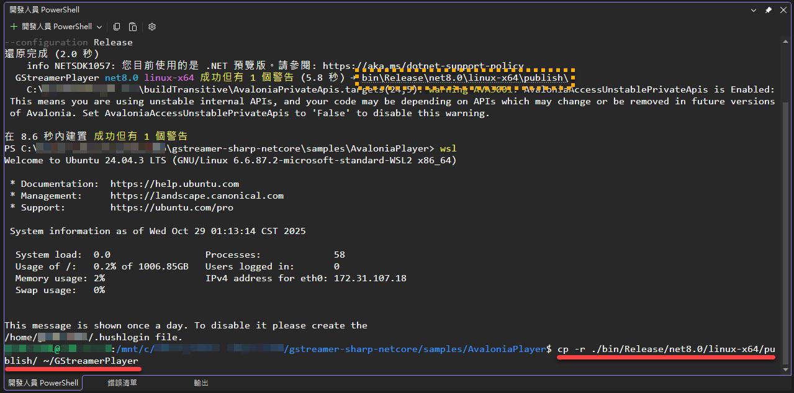Click the https://ubuntu.com/pro support link

172,207
